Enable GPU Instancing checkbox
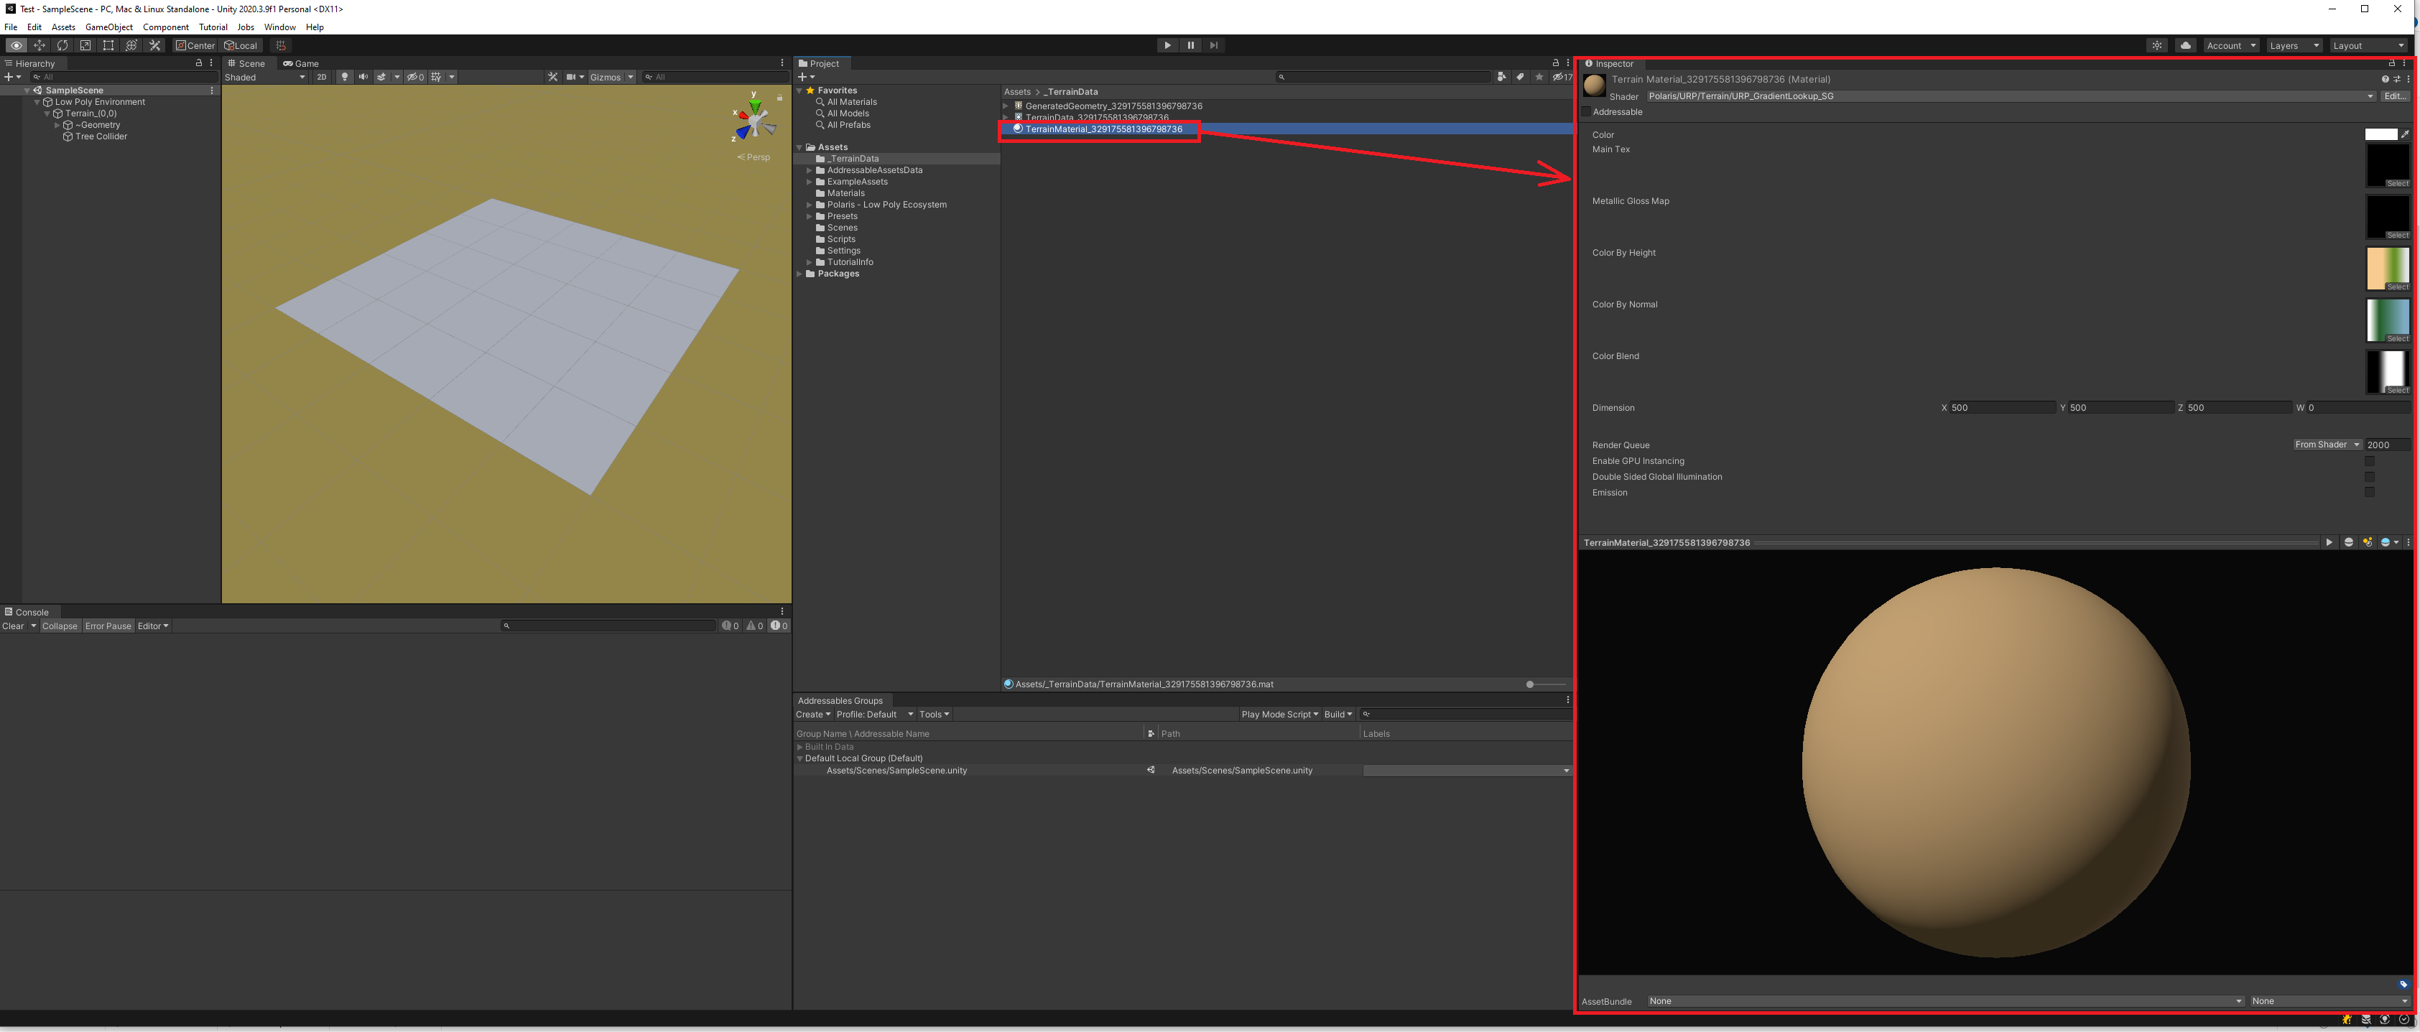The image size is (2420, 1032). (2369, 461)
